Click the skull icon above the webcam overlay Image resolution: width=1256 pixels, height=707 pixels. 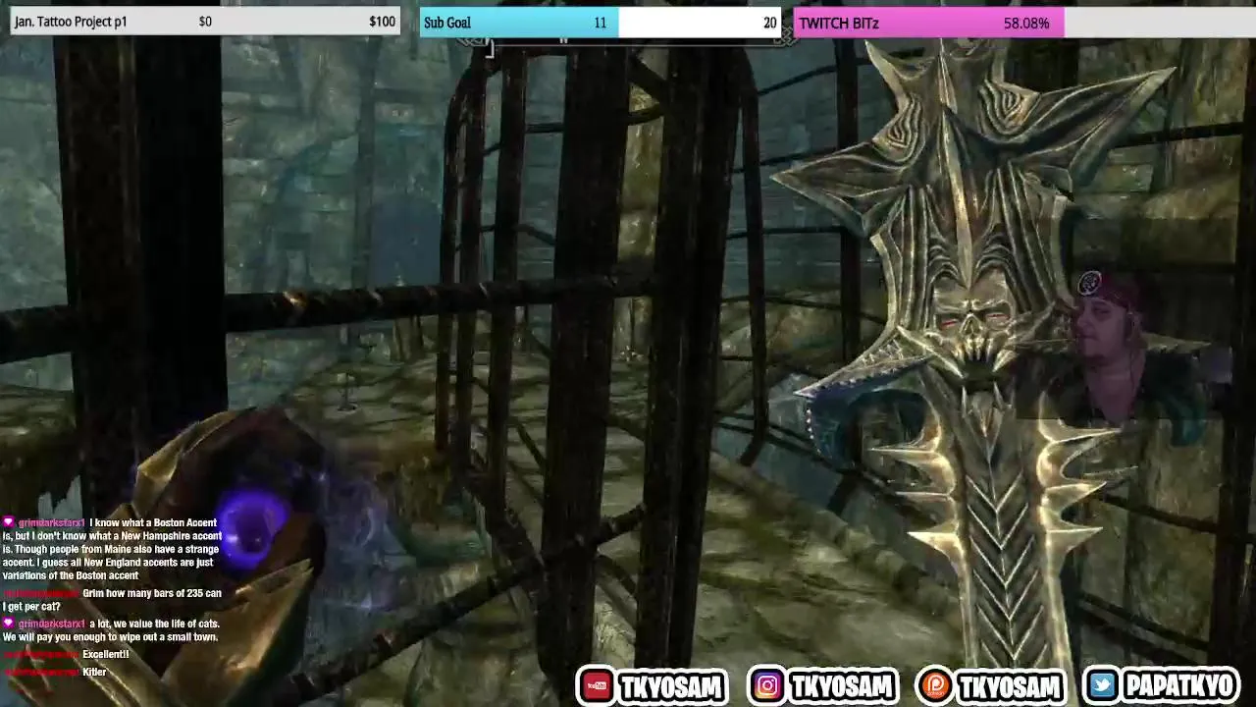coord(1089,285)
